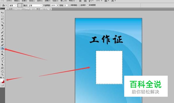Image resolution: width=174 pixels, height=103 pixels.
Task: Select the Lasso tool
Action: 2,19
